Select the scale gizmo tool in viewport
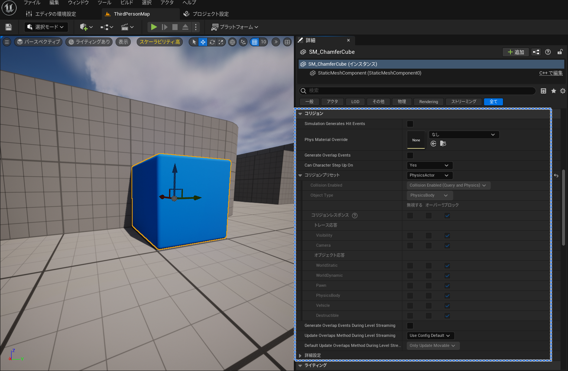This screenshot has width=568, height=371. 221,42
